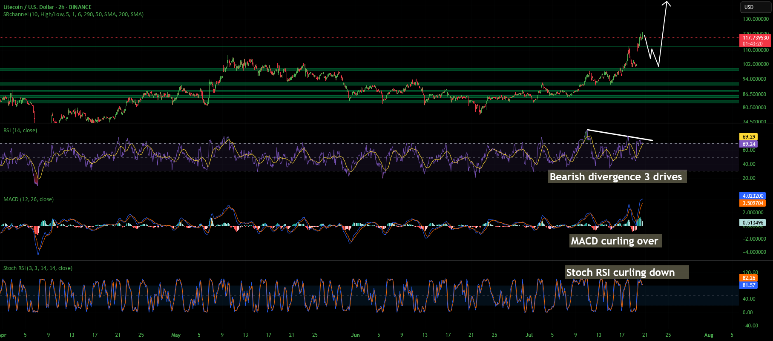The image size is (773, 341).
Task: Select the Litecoin / U.S. Dollar symbol title
Action: [x=47, y=7]
